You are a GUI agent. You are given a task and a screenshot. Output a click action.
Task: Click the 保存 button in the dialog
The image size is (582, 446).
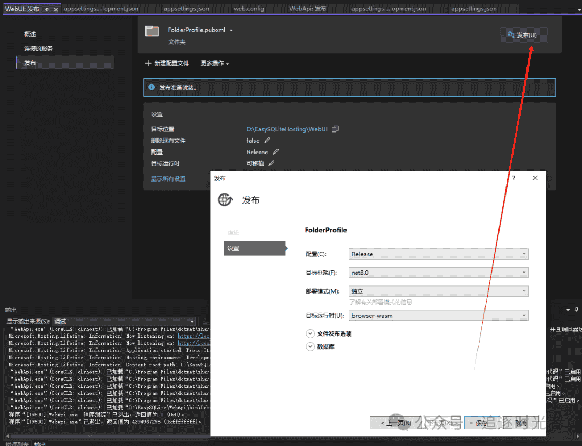[481, 423]
